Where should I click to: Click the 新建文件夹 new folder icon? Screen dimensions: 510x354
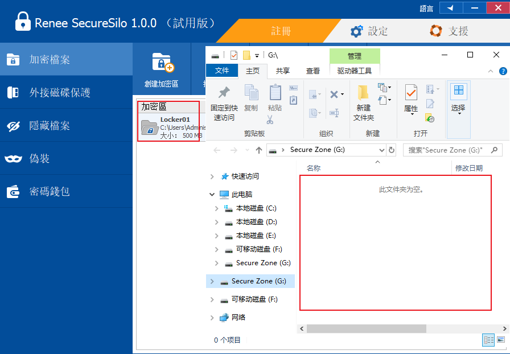click(x=363, y=92)
